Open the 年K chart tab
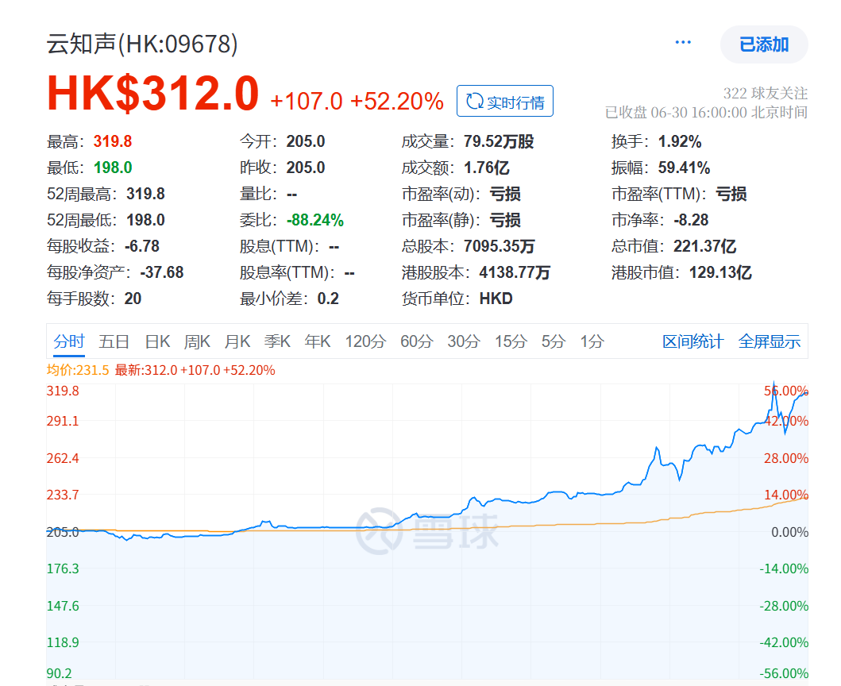This screenshot has height=686, width=841. click(x=318, y=341)
